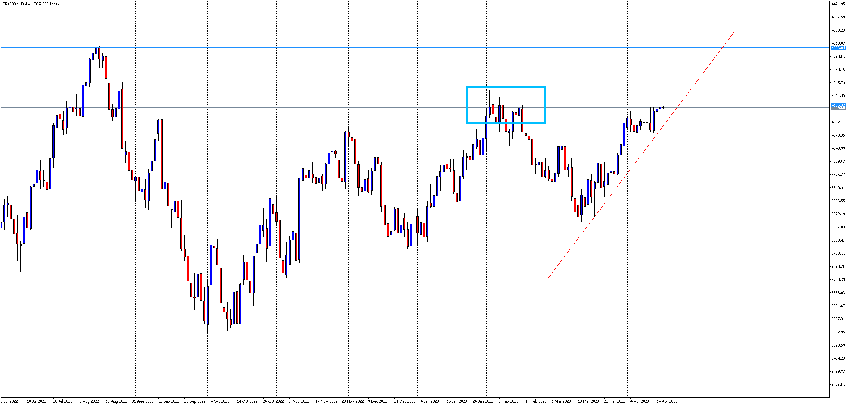The height and width of the screenshot is (406, 851).
Task: Click the '4 Jan 2023' date label
Action: (x=430, y=401)
